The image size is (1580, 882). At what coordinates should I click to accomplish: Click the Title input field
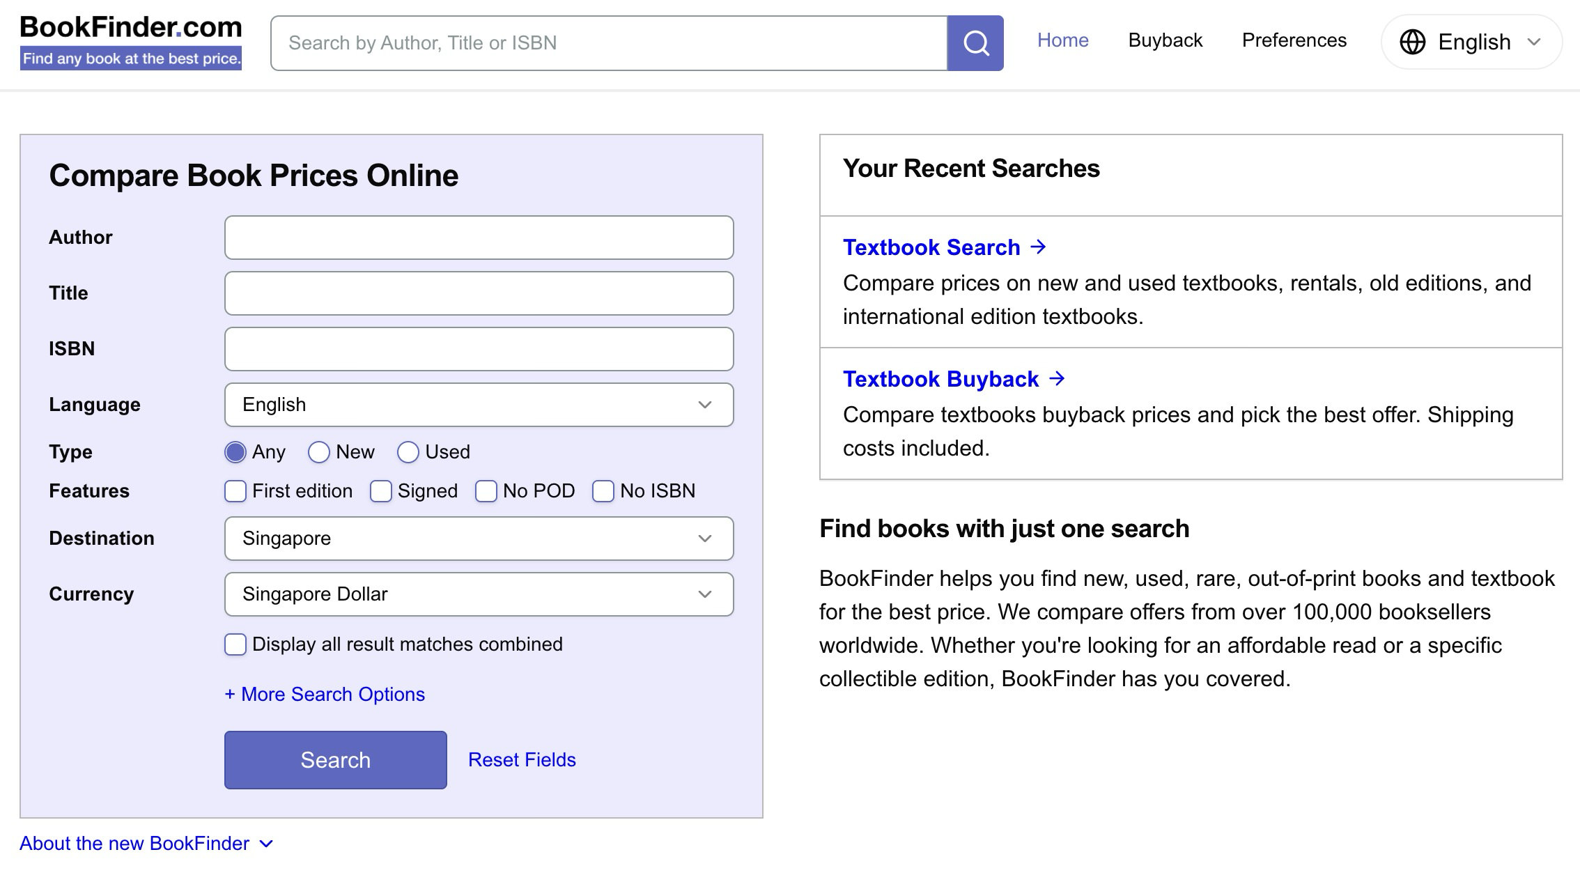point(479,293)
